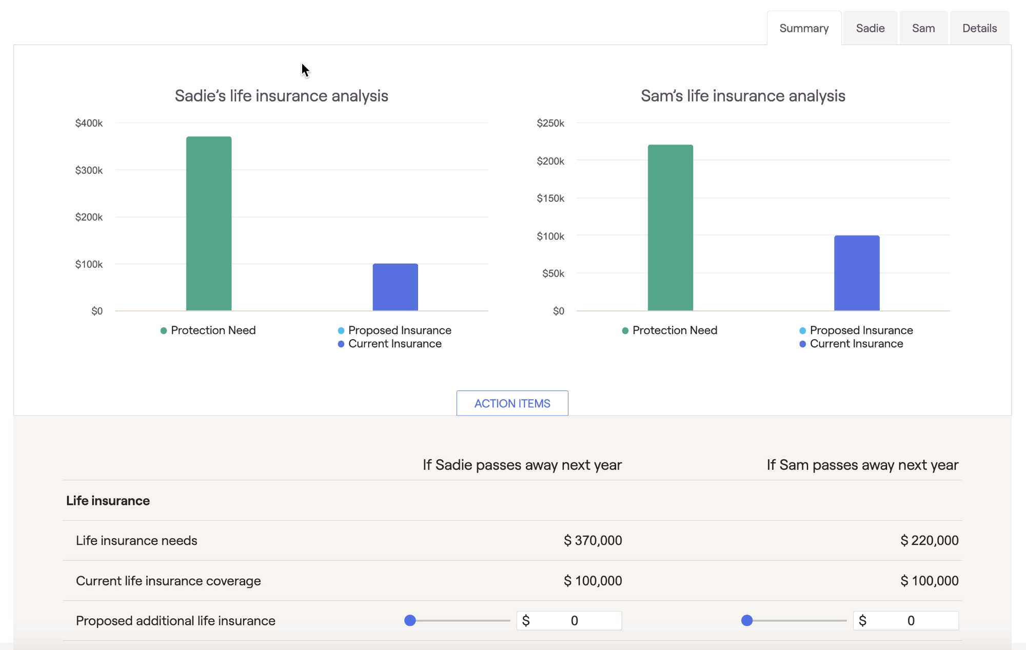The height and width of the screenshot is (650, 1026).
Task: Open the Details tab
Action: point(979,28)
